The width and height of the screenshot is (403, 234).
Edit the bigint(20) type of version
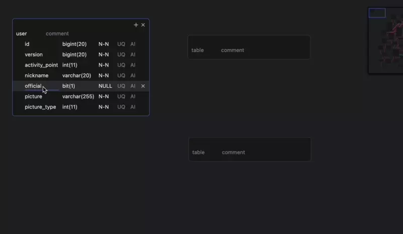click(74, 54)
